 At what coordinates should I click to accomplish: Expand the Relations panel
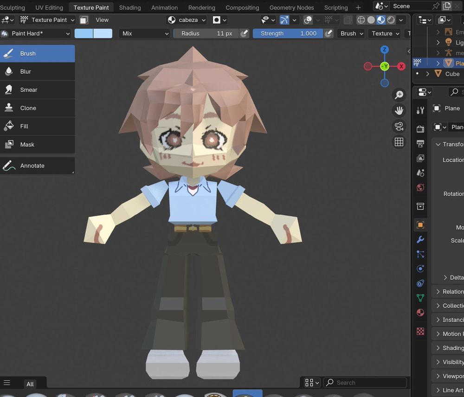[x=438, y=292]
